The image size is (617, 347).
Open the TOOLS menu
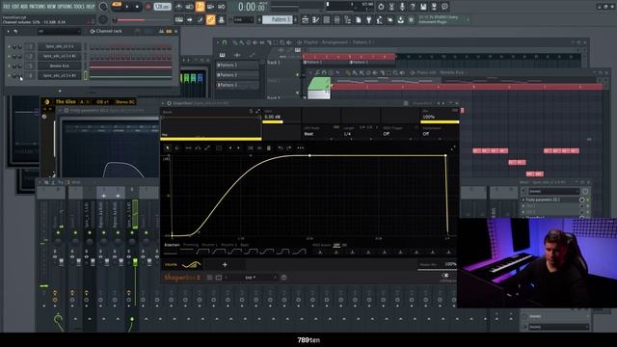(79, 7)
